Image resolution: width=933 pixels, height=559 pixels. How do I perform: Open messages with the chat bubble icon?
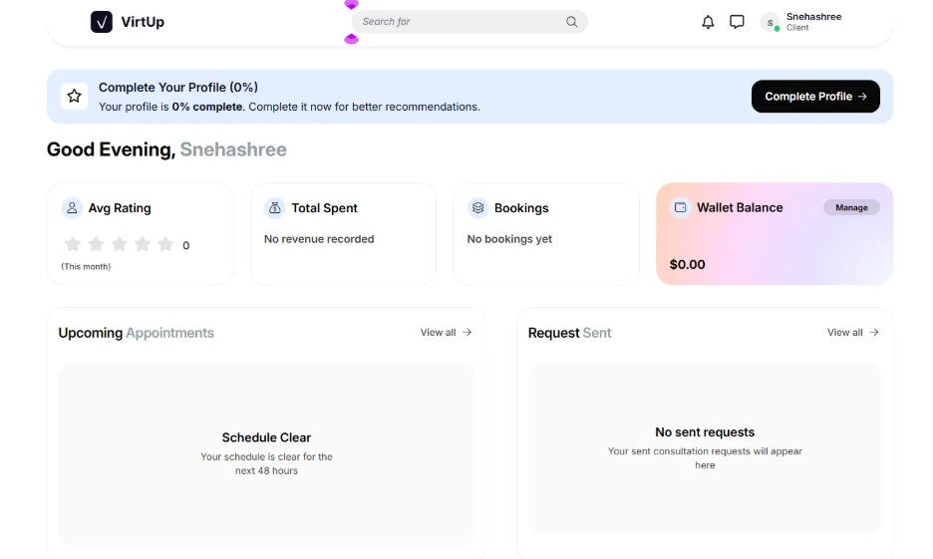point(737,22)
